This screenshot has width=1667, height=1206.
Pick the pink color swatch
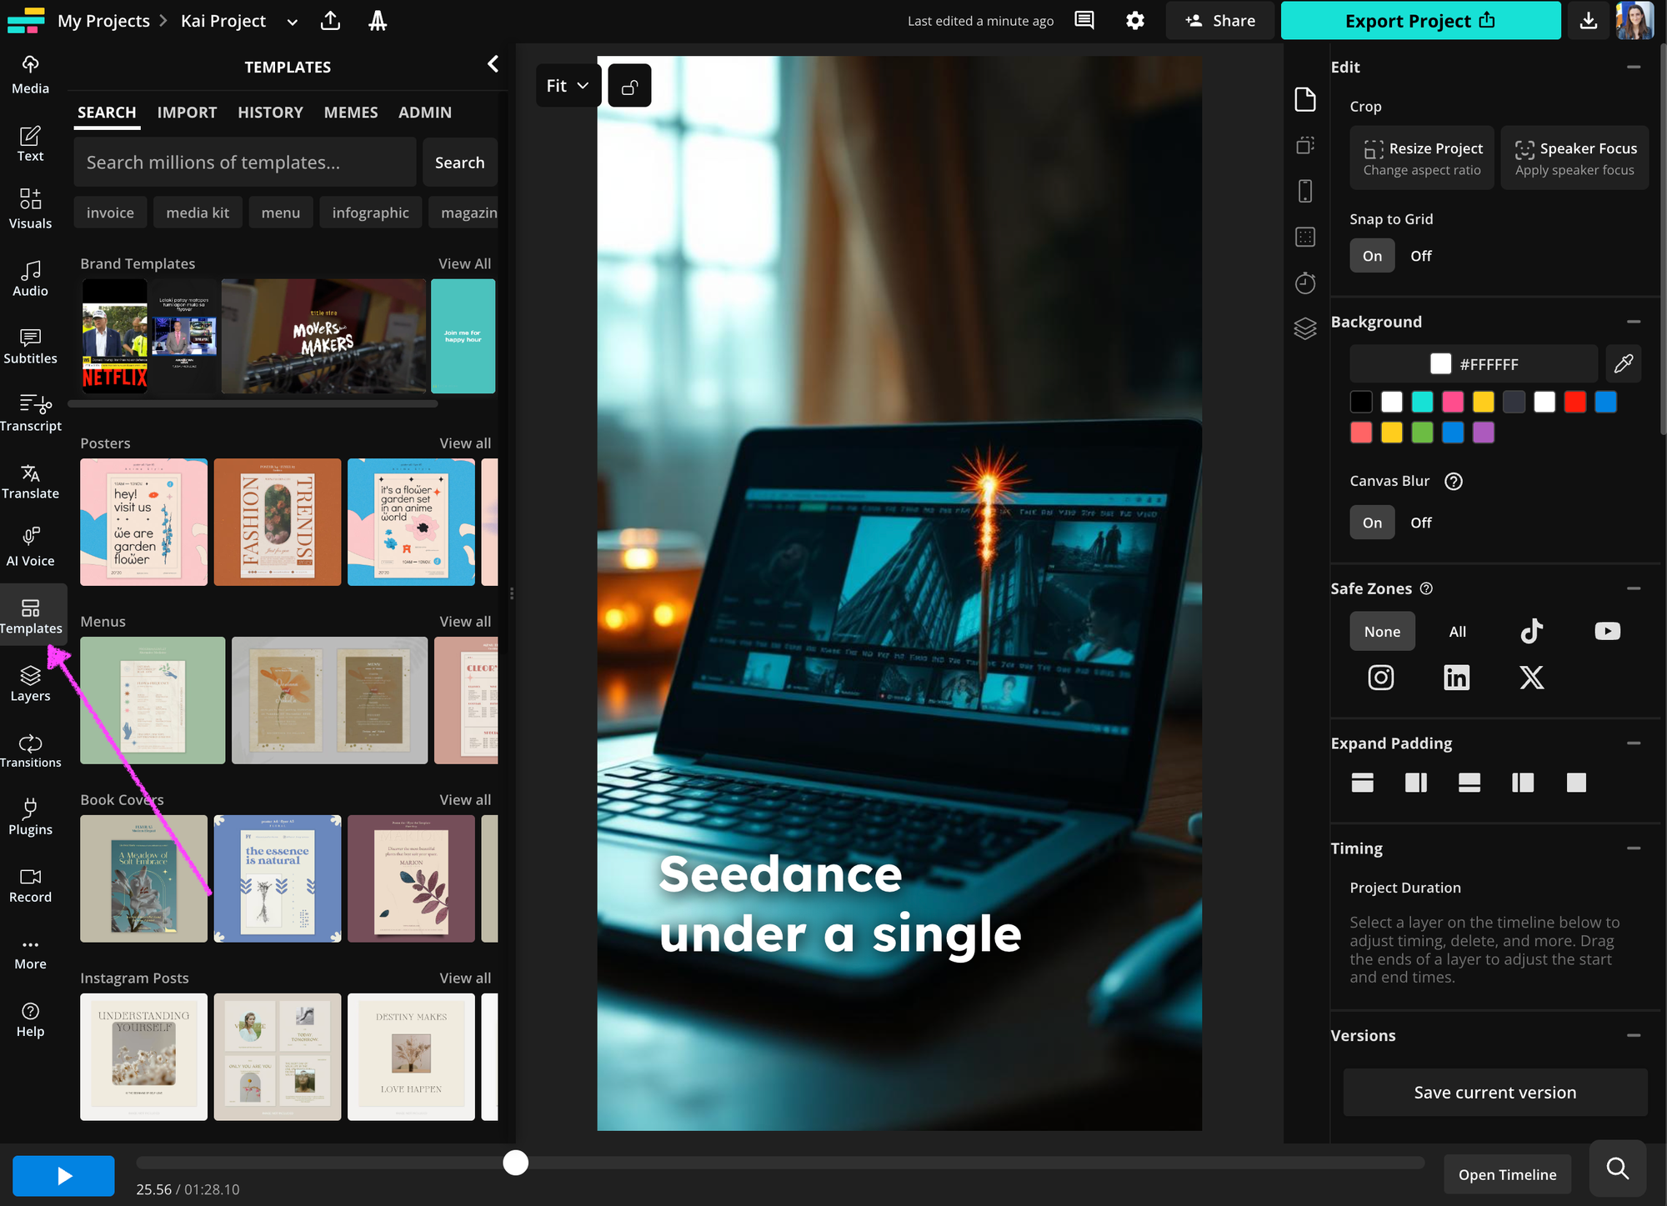coord(1453,403)
